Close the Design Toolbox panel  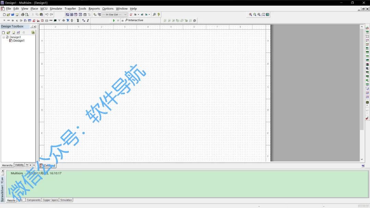[35, 27]
